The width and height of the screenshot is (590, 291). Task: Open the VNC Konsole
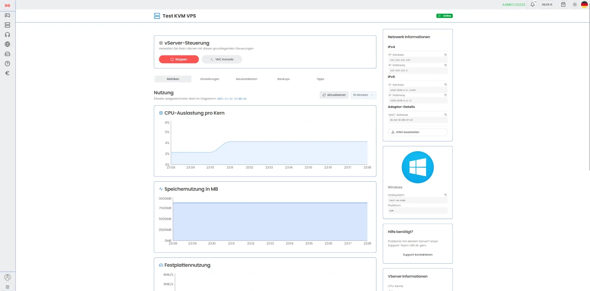coord(222,59)
